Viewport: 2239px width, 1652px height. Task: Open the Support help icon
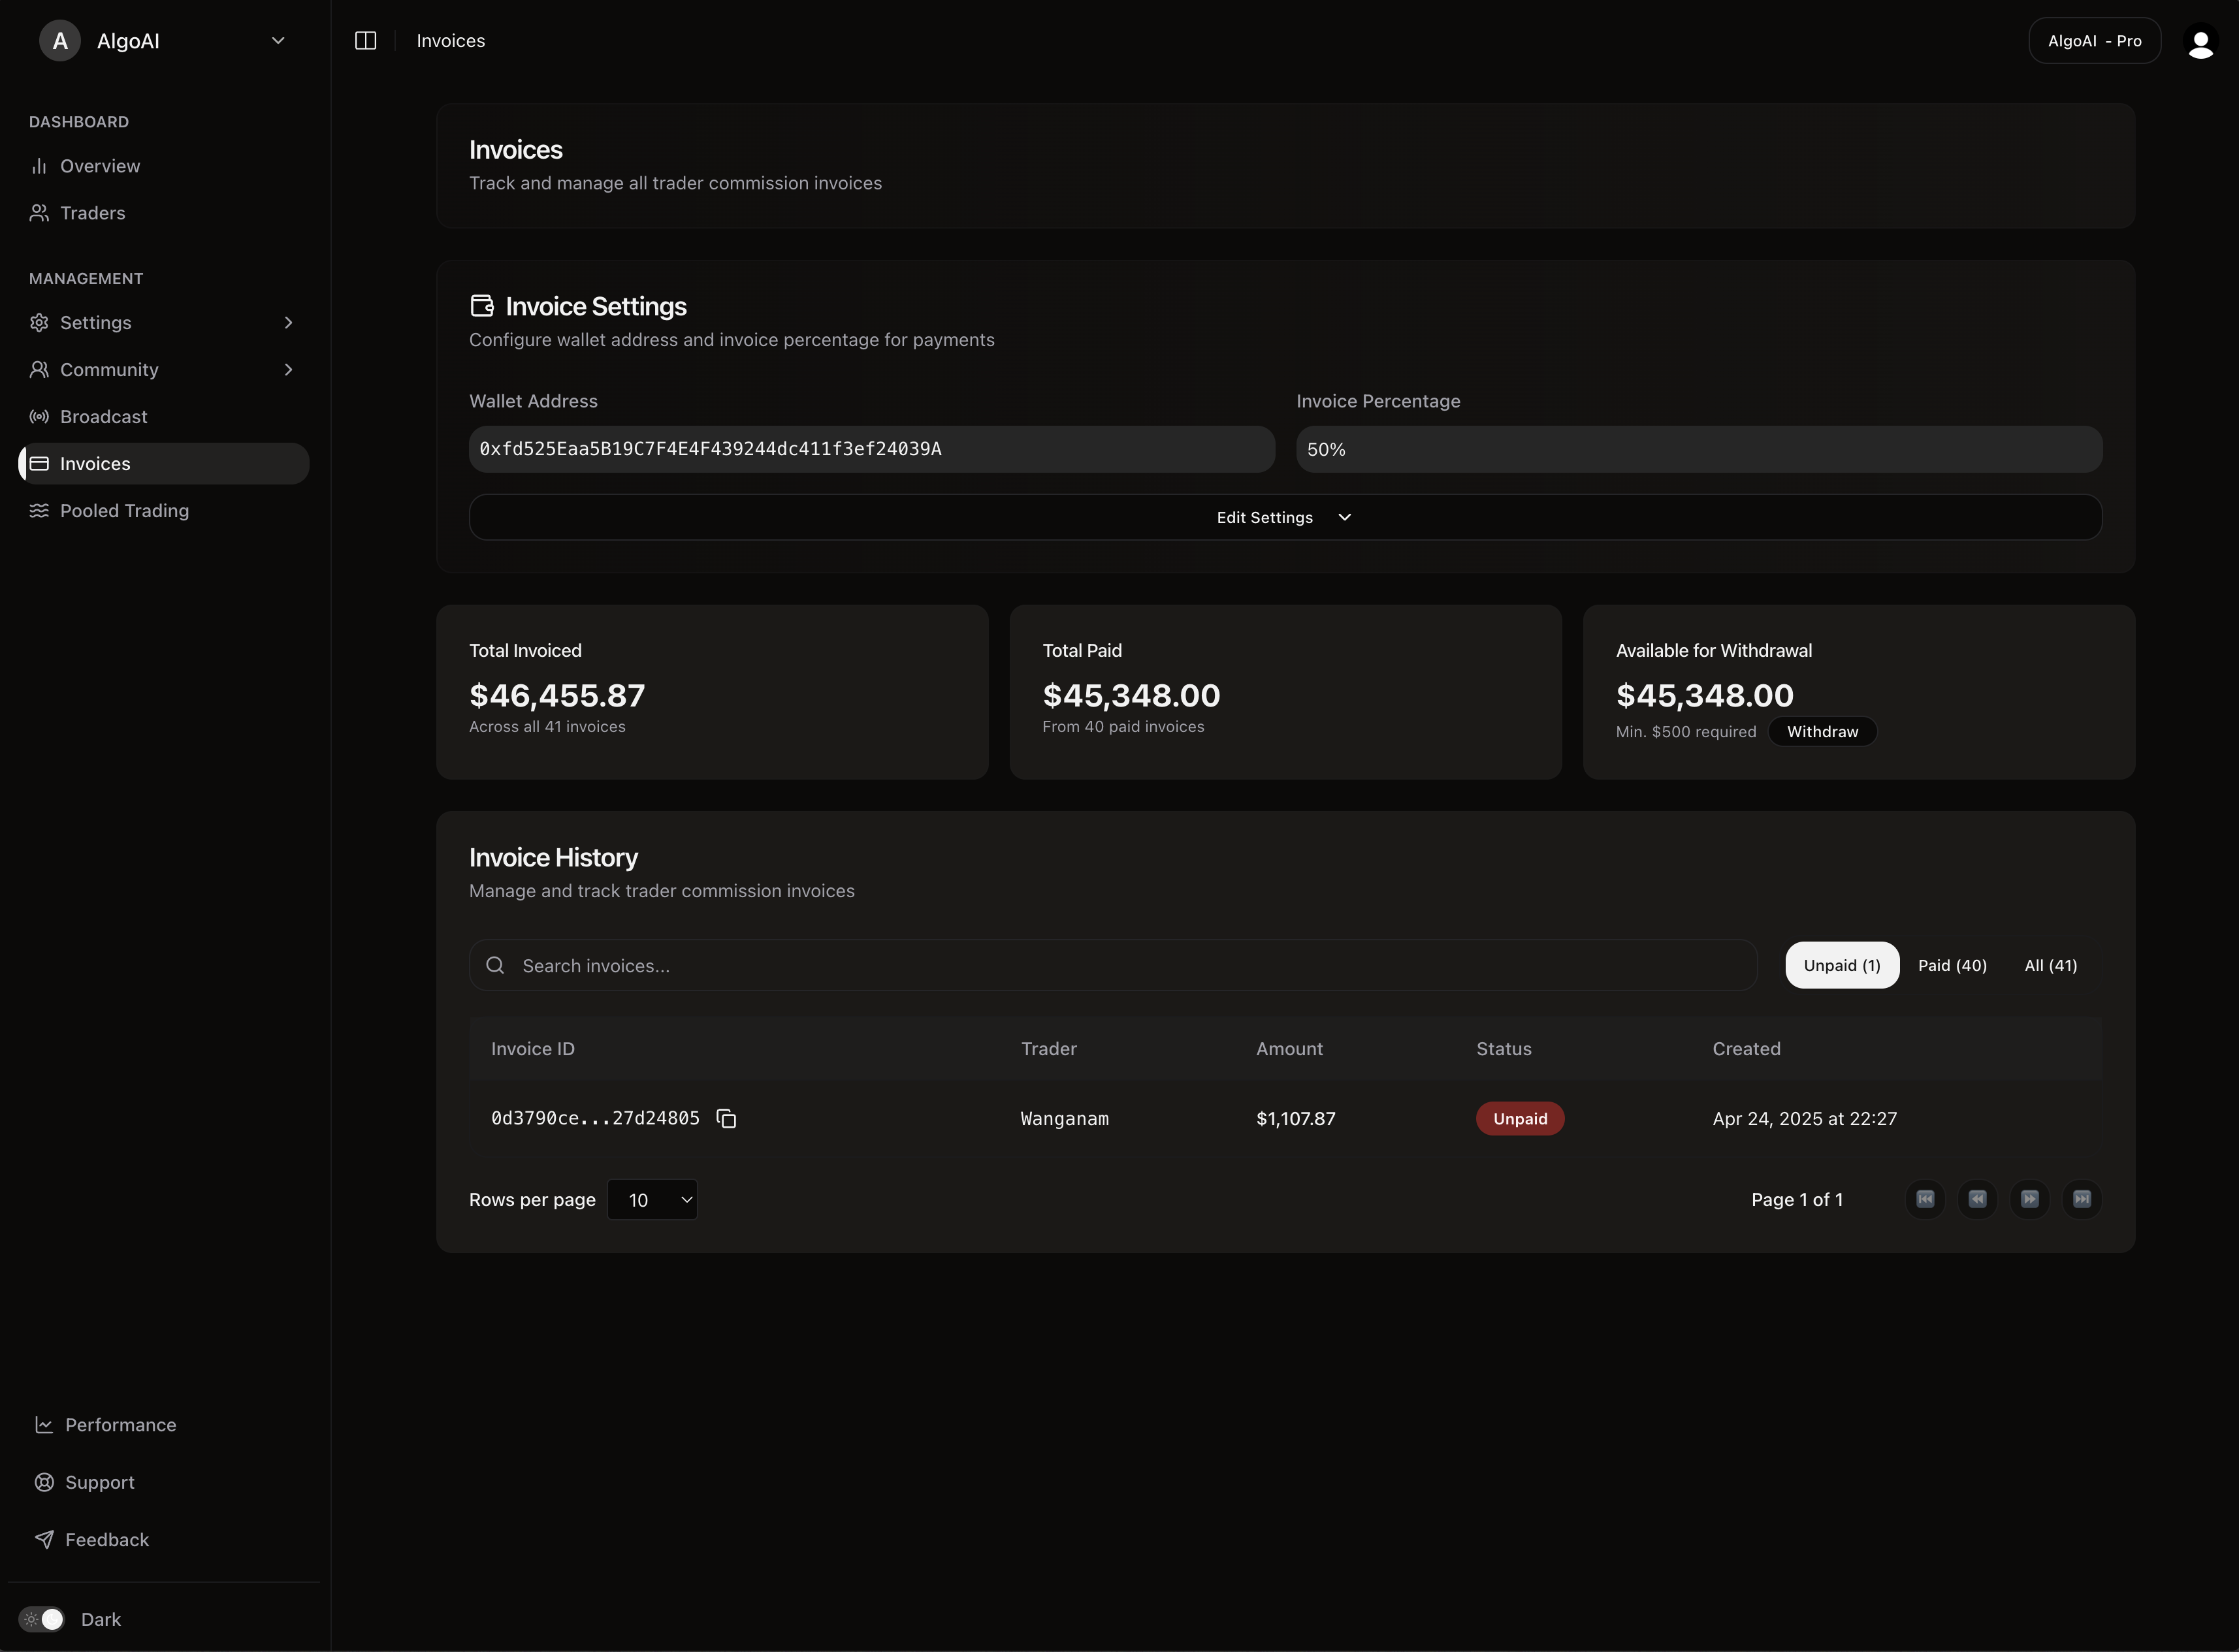(x=44, y=1482)
